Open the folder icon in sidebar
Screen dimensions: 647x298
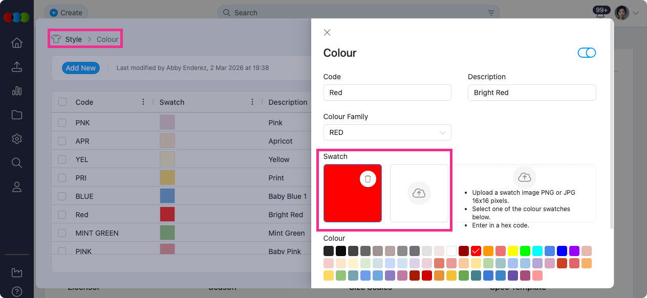coord(17,114)
